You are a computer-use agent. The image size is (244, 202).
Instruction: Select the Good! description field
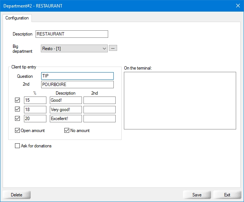[x=65, y=100]
